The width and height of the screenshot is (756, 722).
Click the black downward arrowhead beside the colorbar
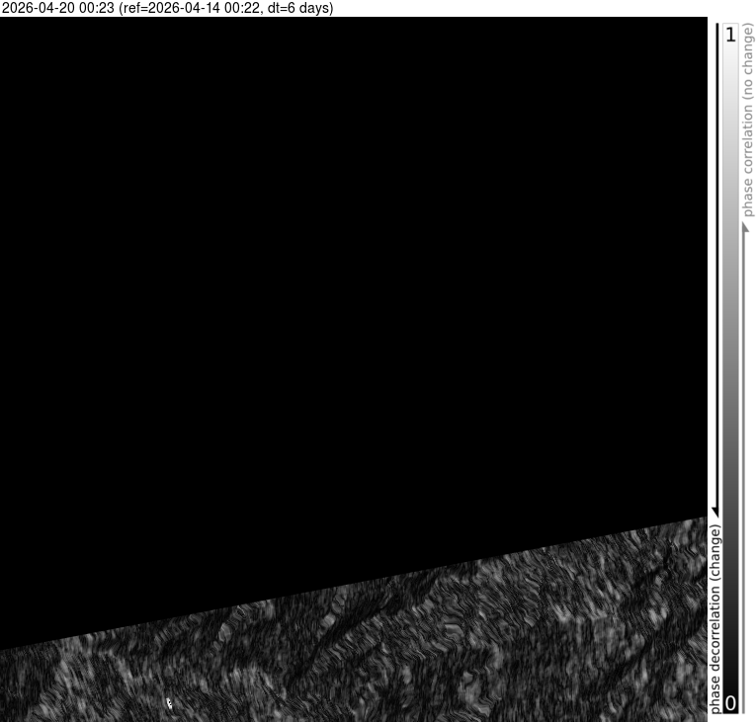click(716, 509)
